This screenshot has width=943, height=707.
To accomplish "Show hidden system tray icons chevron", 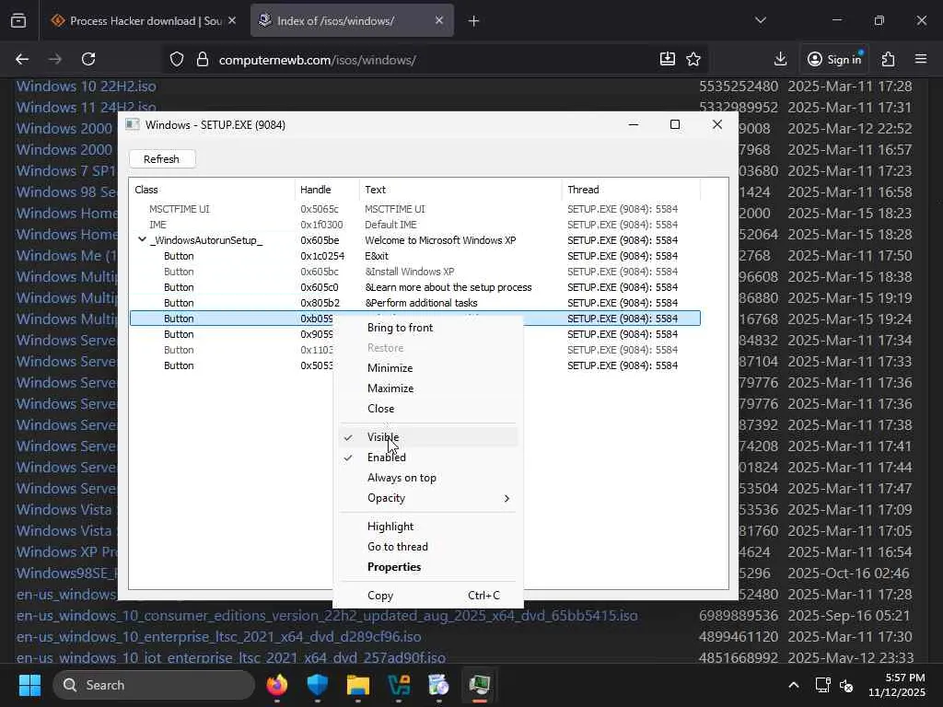I will [x=794, y=685].
